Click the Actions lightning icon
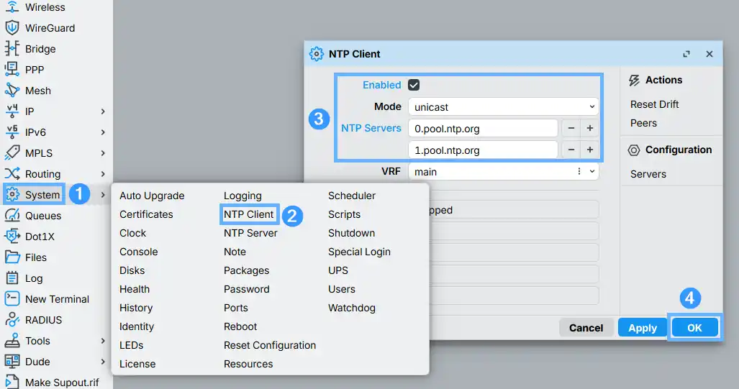This screenshot has height=389, width=739. point(634,80)
